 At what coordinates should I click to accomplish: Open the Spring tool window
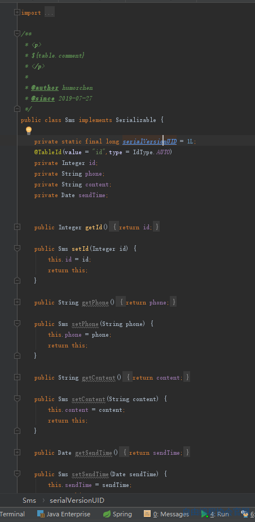tap(117, 514)
